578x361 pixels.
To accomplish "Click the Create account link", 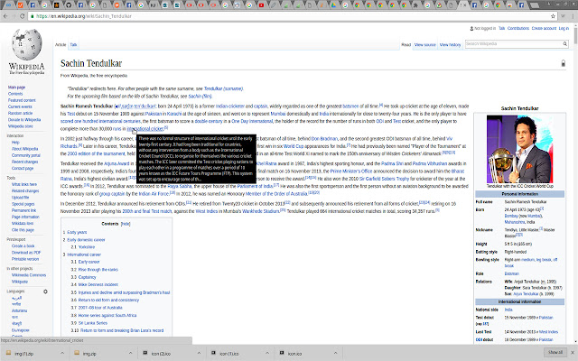I will click(x=543, y=28).
